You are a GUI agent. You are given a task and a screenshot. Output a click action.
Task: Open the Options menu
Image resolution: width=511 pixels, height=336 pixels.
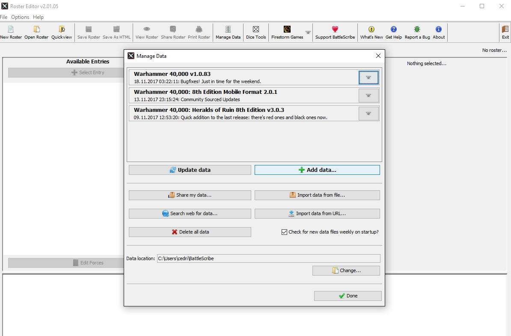pos(20,17)
